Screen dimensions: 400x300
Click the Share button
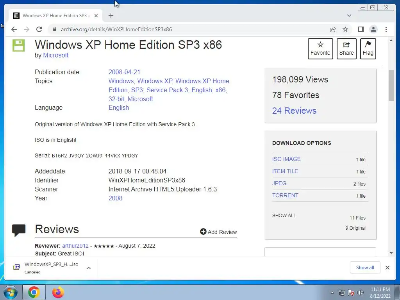tap(346, 49)
